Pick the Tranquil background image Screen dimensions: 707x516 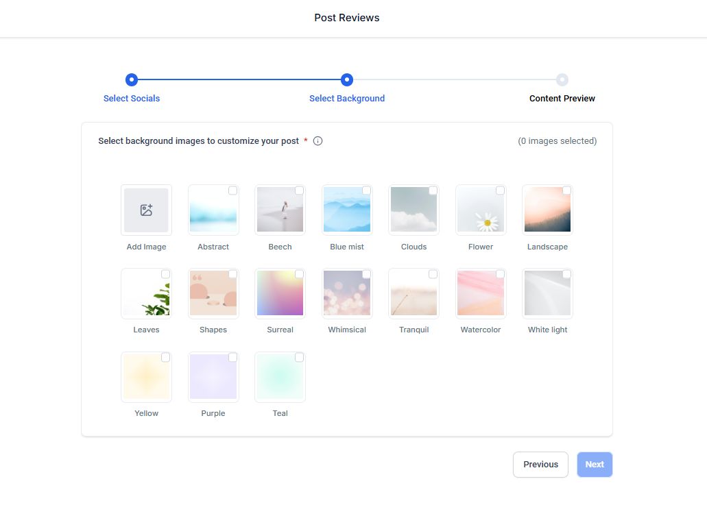[414, 293]
